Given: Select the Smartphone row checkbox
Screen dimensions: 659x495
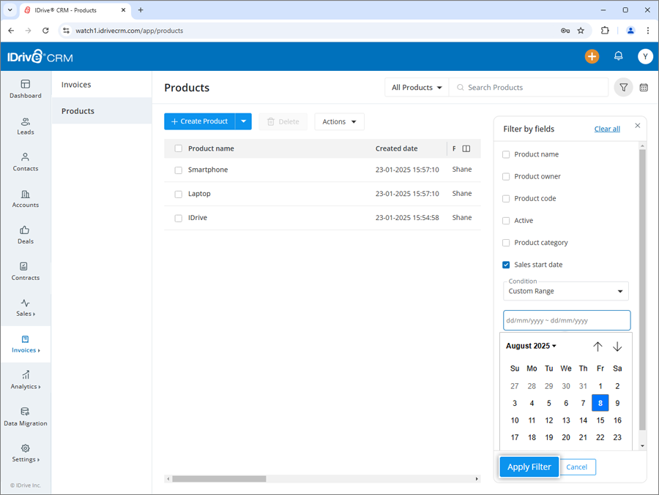Looking at the screenshot, I should coord(178,169).
